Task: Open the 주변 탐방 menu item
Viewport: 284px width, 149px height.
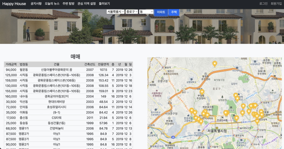Action: point(68,3)
